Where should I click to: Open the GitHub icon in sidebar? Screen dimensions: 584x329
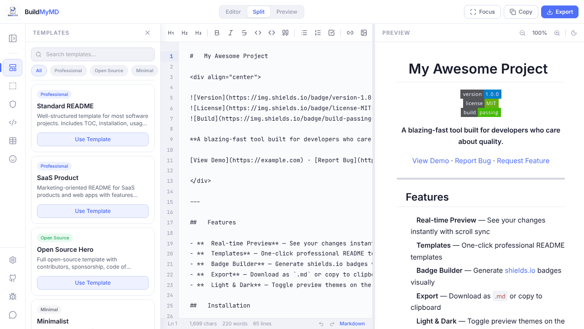(x=13, y=278)
